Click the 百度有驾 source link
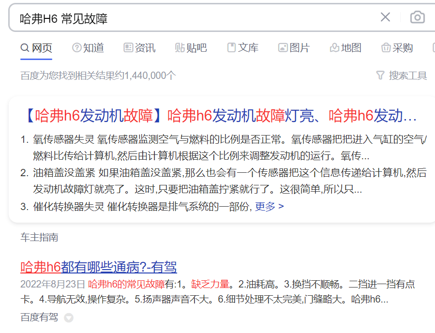The width and height of the screenshot is (435, 333). click(x=39, y=317)
